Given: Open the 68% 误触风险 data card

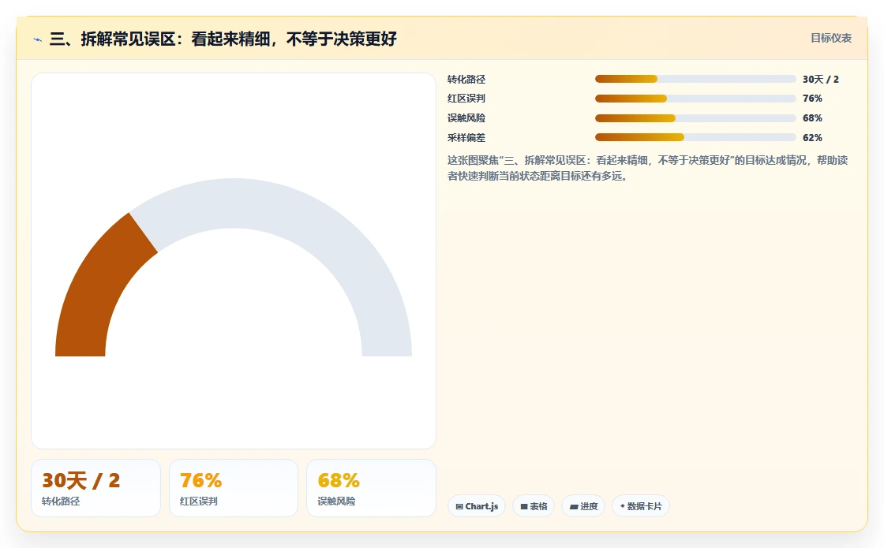Looking at the screenshot, I should click(371, 488).
